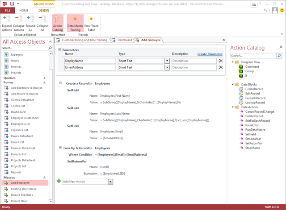The height and width of the screenshot is (210, 286).
Task: Collapse the Data Actions catalog folder
Action: [232, 107]
